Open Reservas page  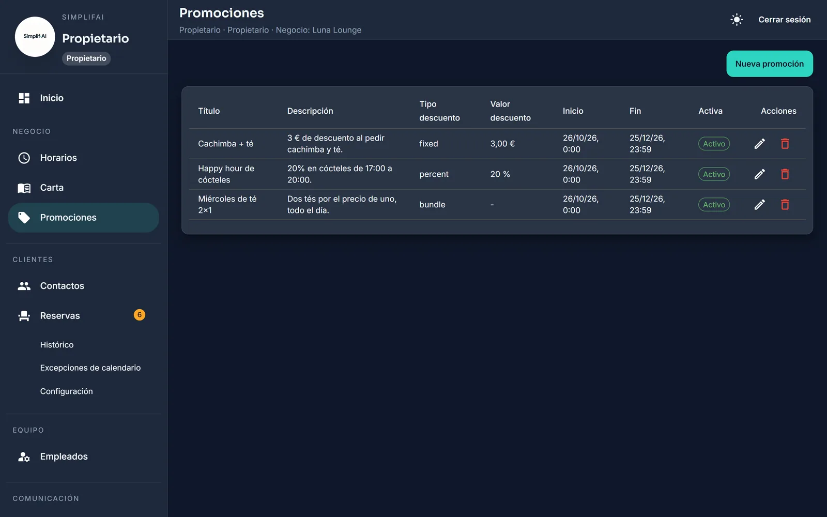84,316
